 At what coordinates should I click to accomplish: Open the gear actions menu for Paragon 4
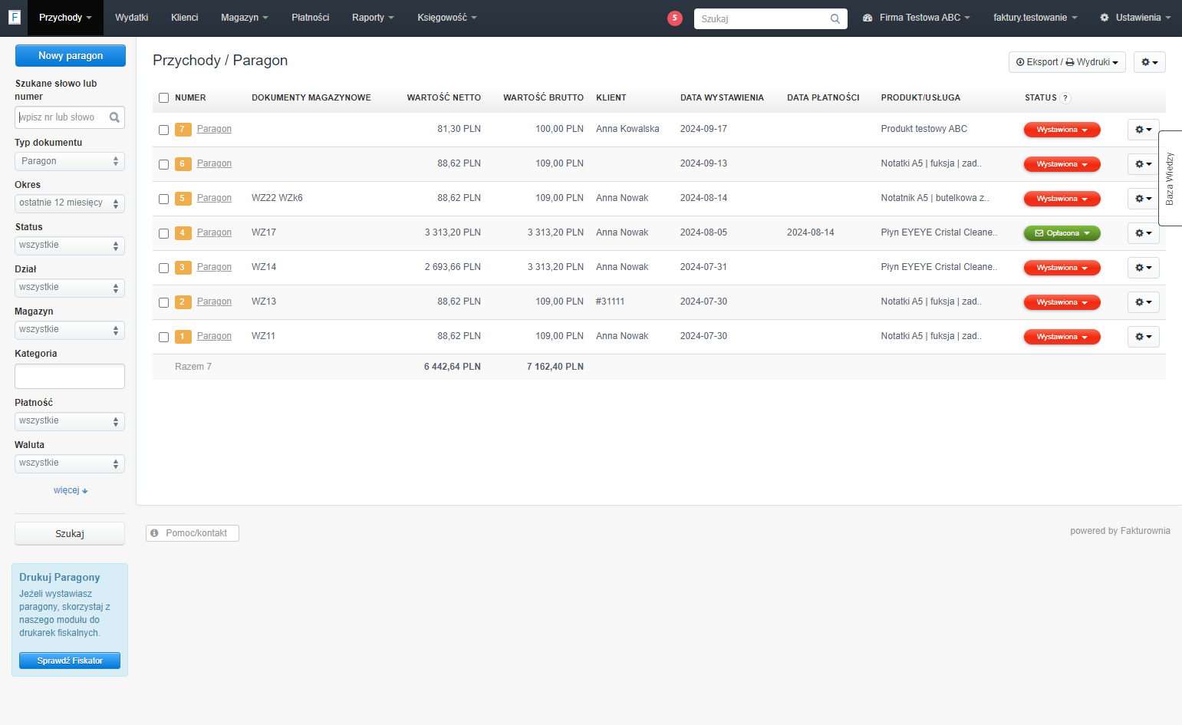[1143, 233]
